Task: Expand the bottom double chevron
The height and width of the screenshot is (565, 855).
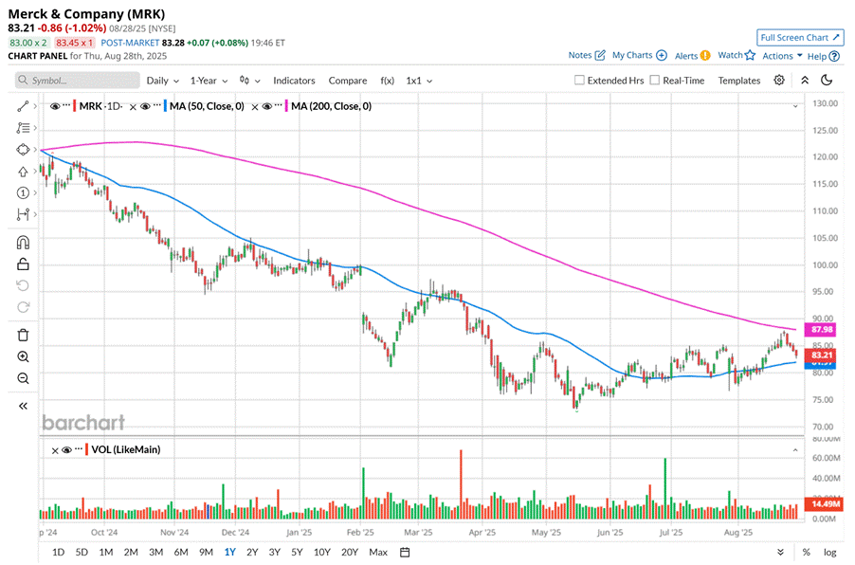Action: pyautogui.click(x=780, y=552)
